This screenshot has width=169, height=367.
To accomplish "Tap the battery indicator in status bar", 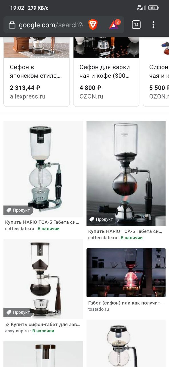I will 153,8.
